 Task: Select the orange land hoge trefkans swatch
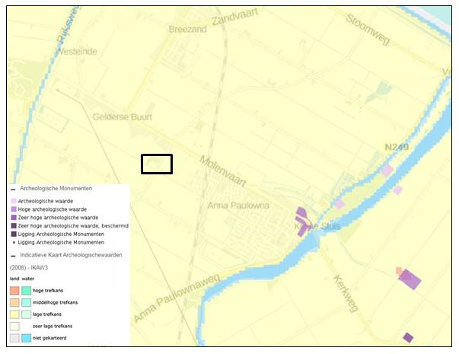[14, 290]
